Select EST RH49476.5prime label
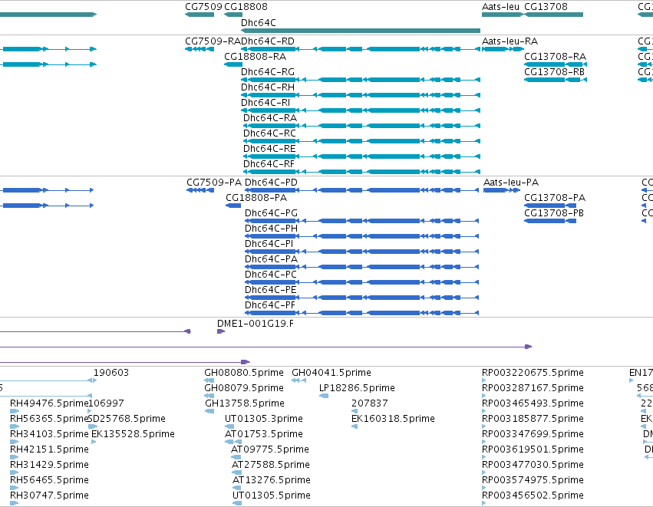Screen dimensions: 653x507 coord(49,403)
